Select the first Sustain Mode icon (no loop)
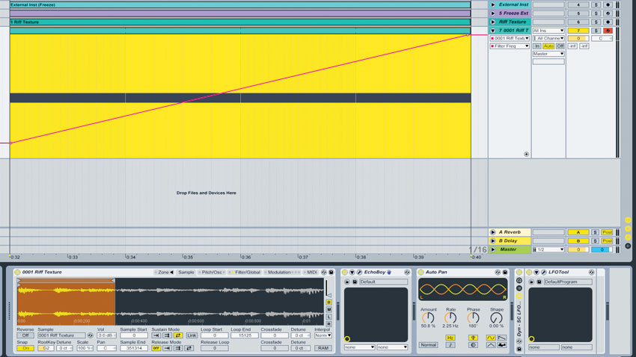Screen dimensions: 636x357 click(x=156, y=335)
